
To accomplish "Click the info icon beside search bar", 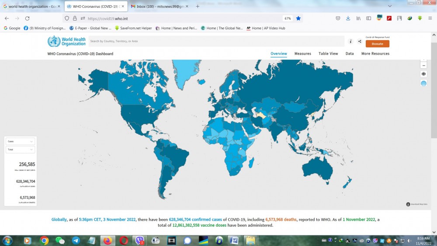I will pos(350,42).
